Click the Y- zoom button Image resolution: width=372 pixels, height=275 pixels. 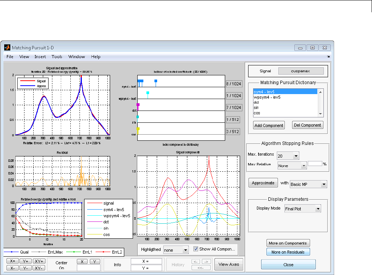tap(25, 267)
